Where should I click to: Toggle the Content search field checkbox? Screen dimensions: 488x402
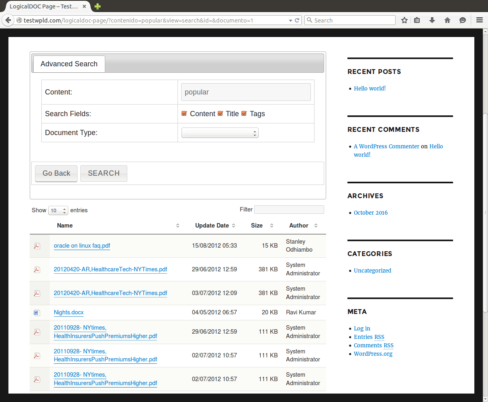click(x=184, y=114)
